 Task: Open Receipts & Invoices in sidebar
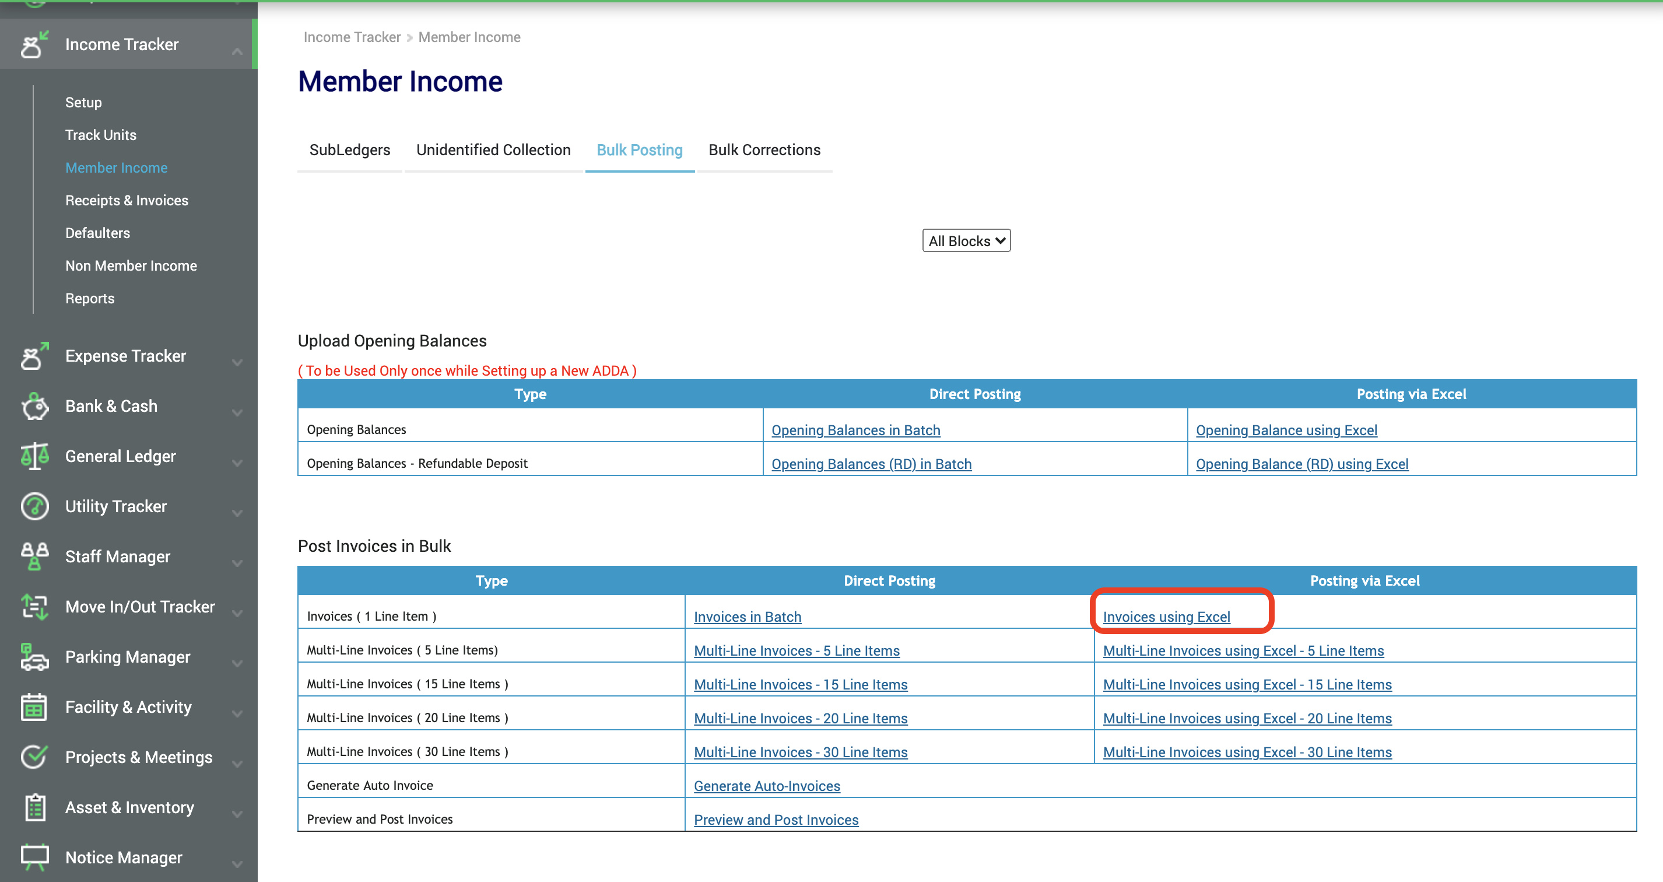tap(127, 200)
